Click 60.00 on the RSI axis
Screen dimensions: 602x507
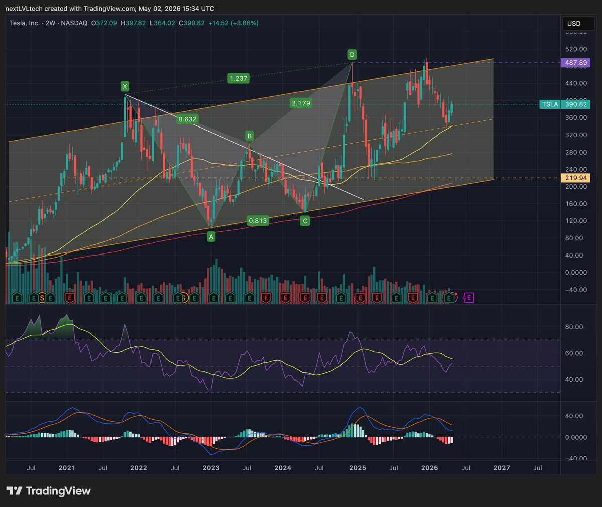coord(574,353)
